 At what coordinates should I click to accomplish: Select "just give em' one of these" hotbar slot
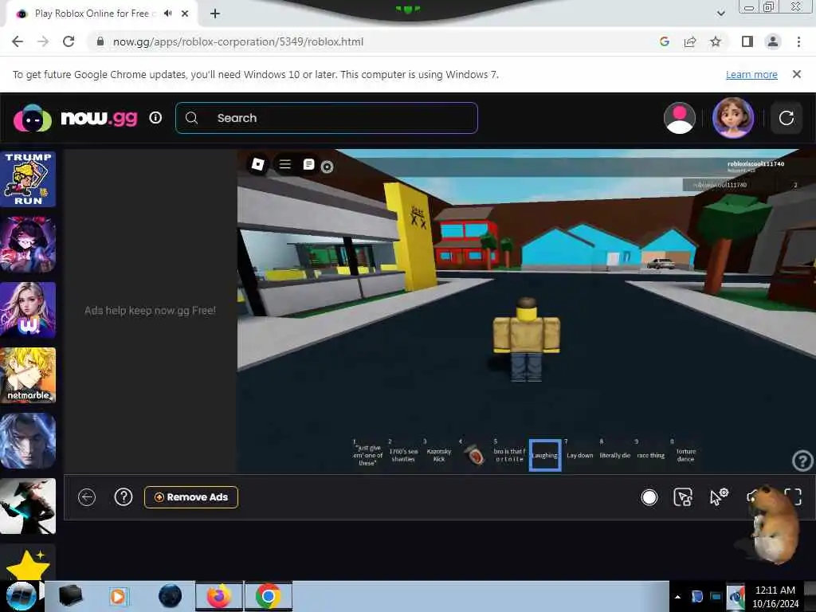[x=368, y=455]
